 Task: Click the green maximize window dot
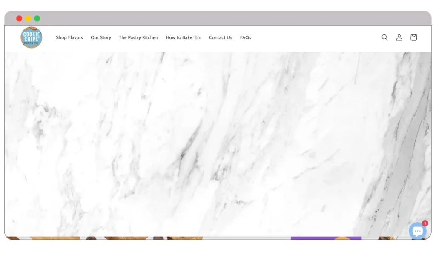[x=37, y=18]
